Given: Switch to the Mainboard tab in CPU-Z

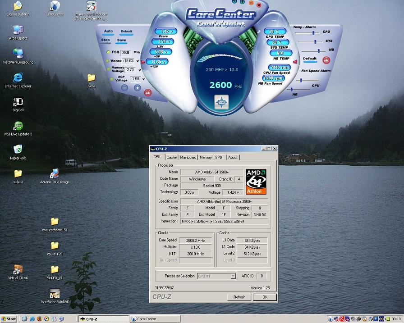Looking at the screenshot, I should pyautogui.click(x=188, y=157).
